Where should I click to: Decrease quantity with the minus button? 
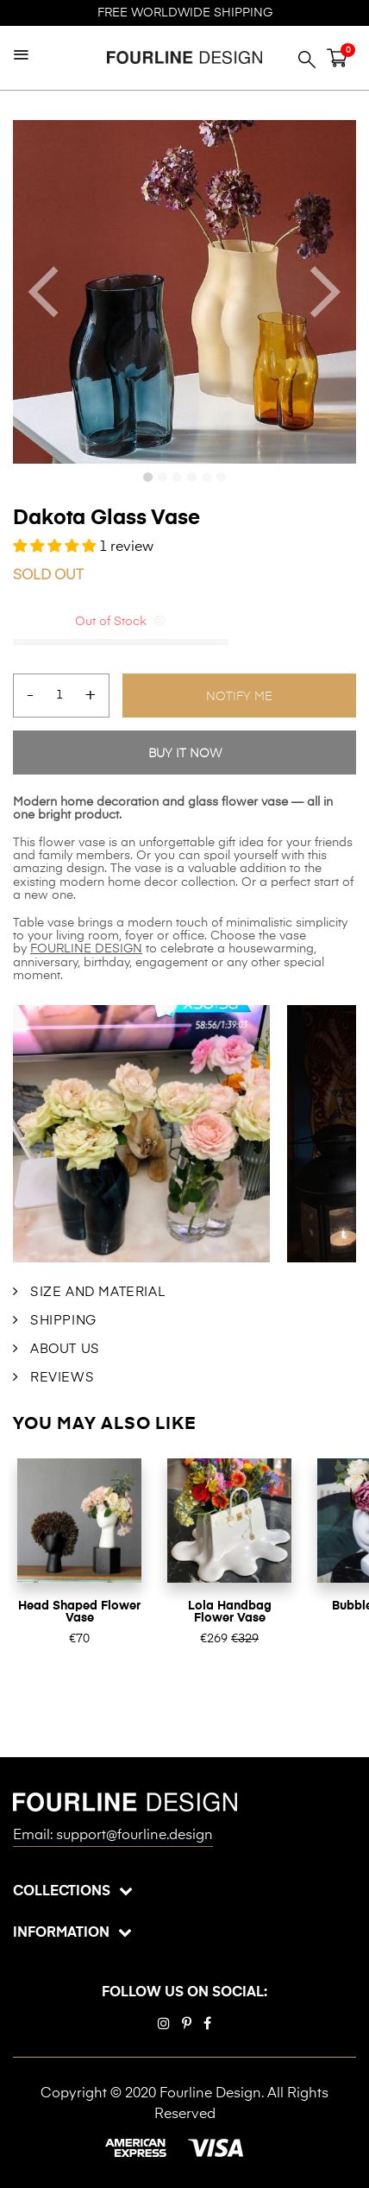pos(30,695)
